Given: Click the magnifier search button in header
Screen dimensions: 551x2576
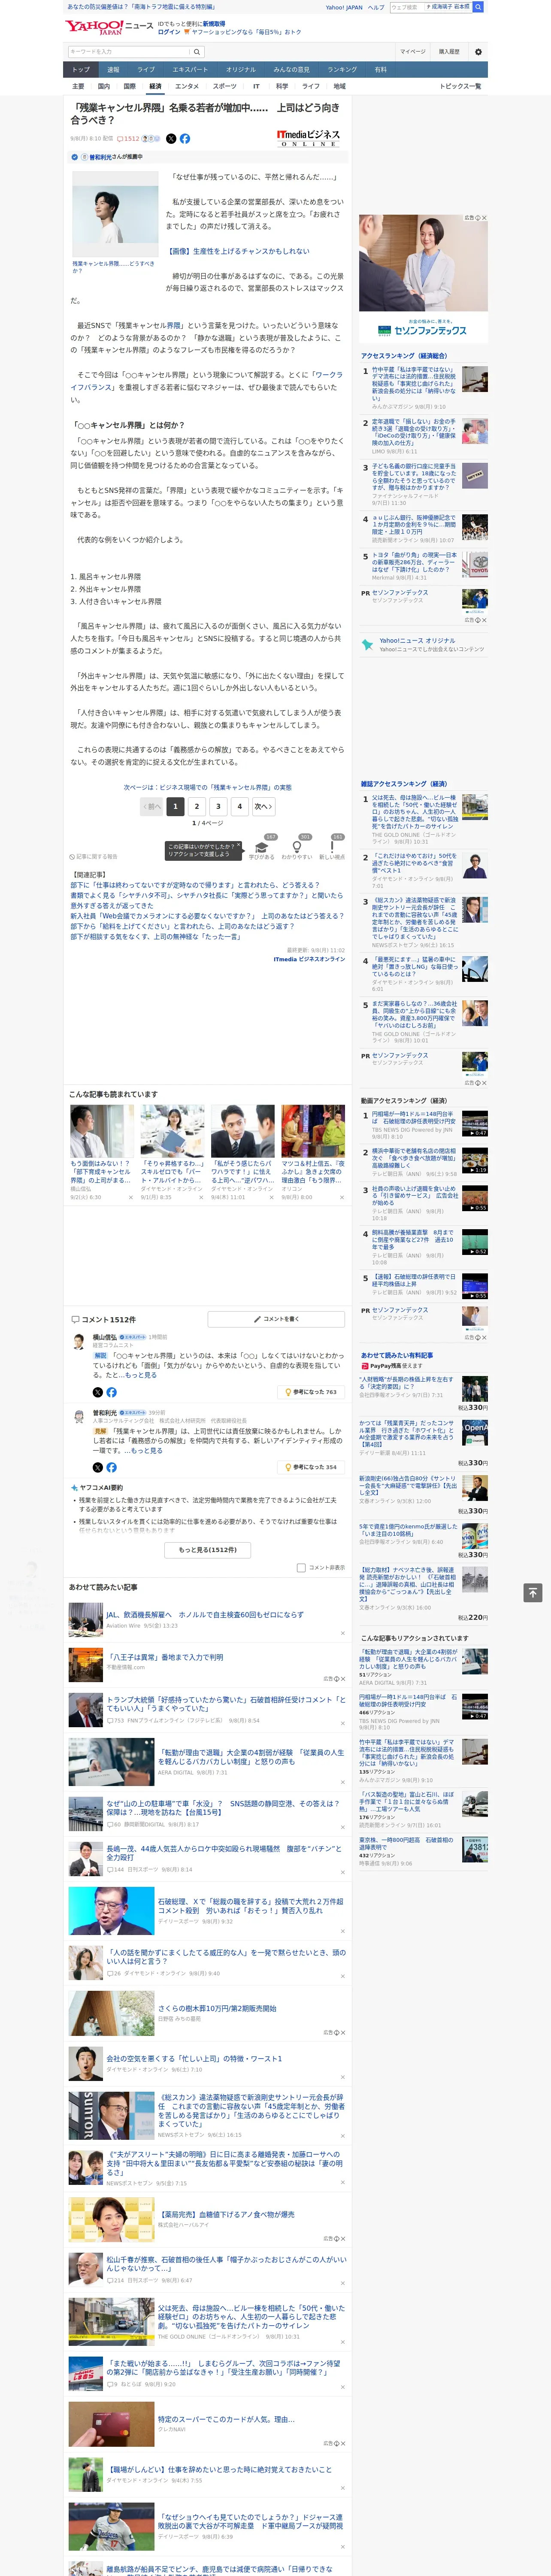Looking at the screenshot, I should [197, 51].
